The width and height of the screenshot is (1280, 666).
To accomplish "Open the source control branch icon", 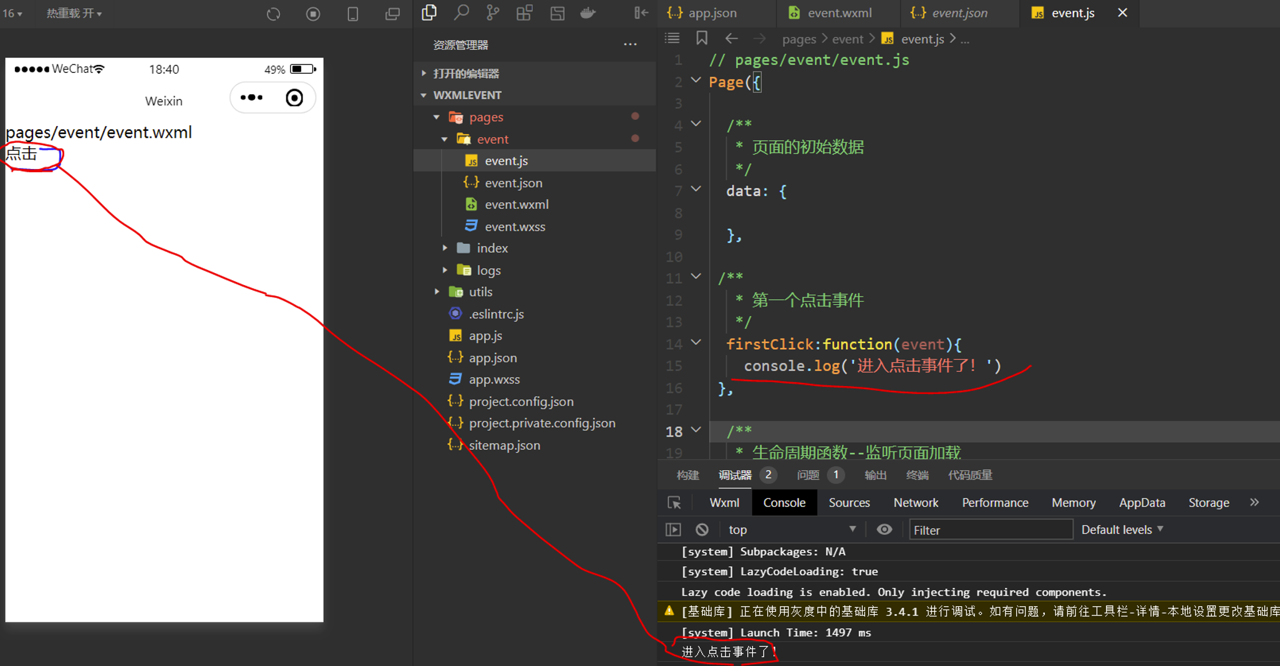I will pyautogui.click(x=493, y=12).
